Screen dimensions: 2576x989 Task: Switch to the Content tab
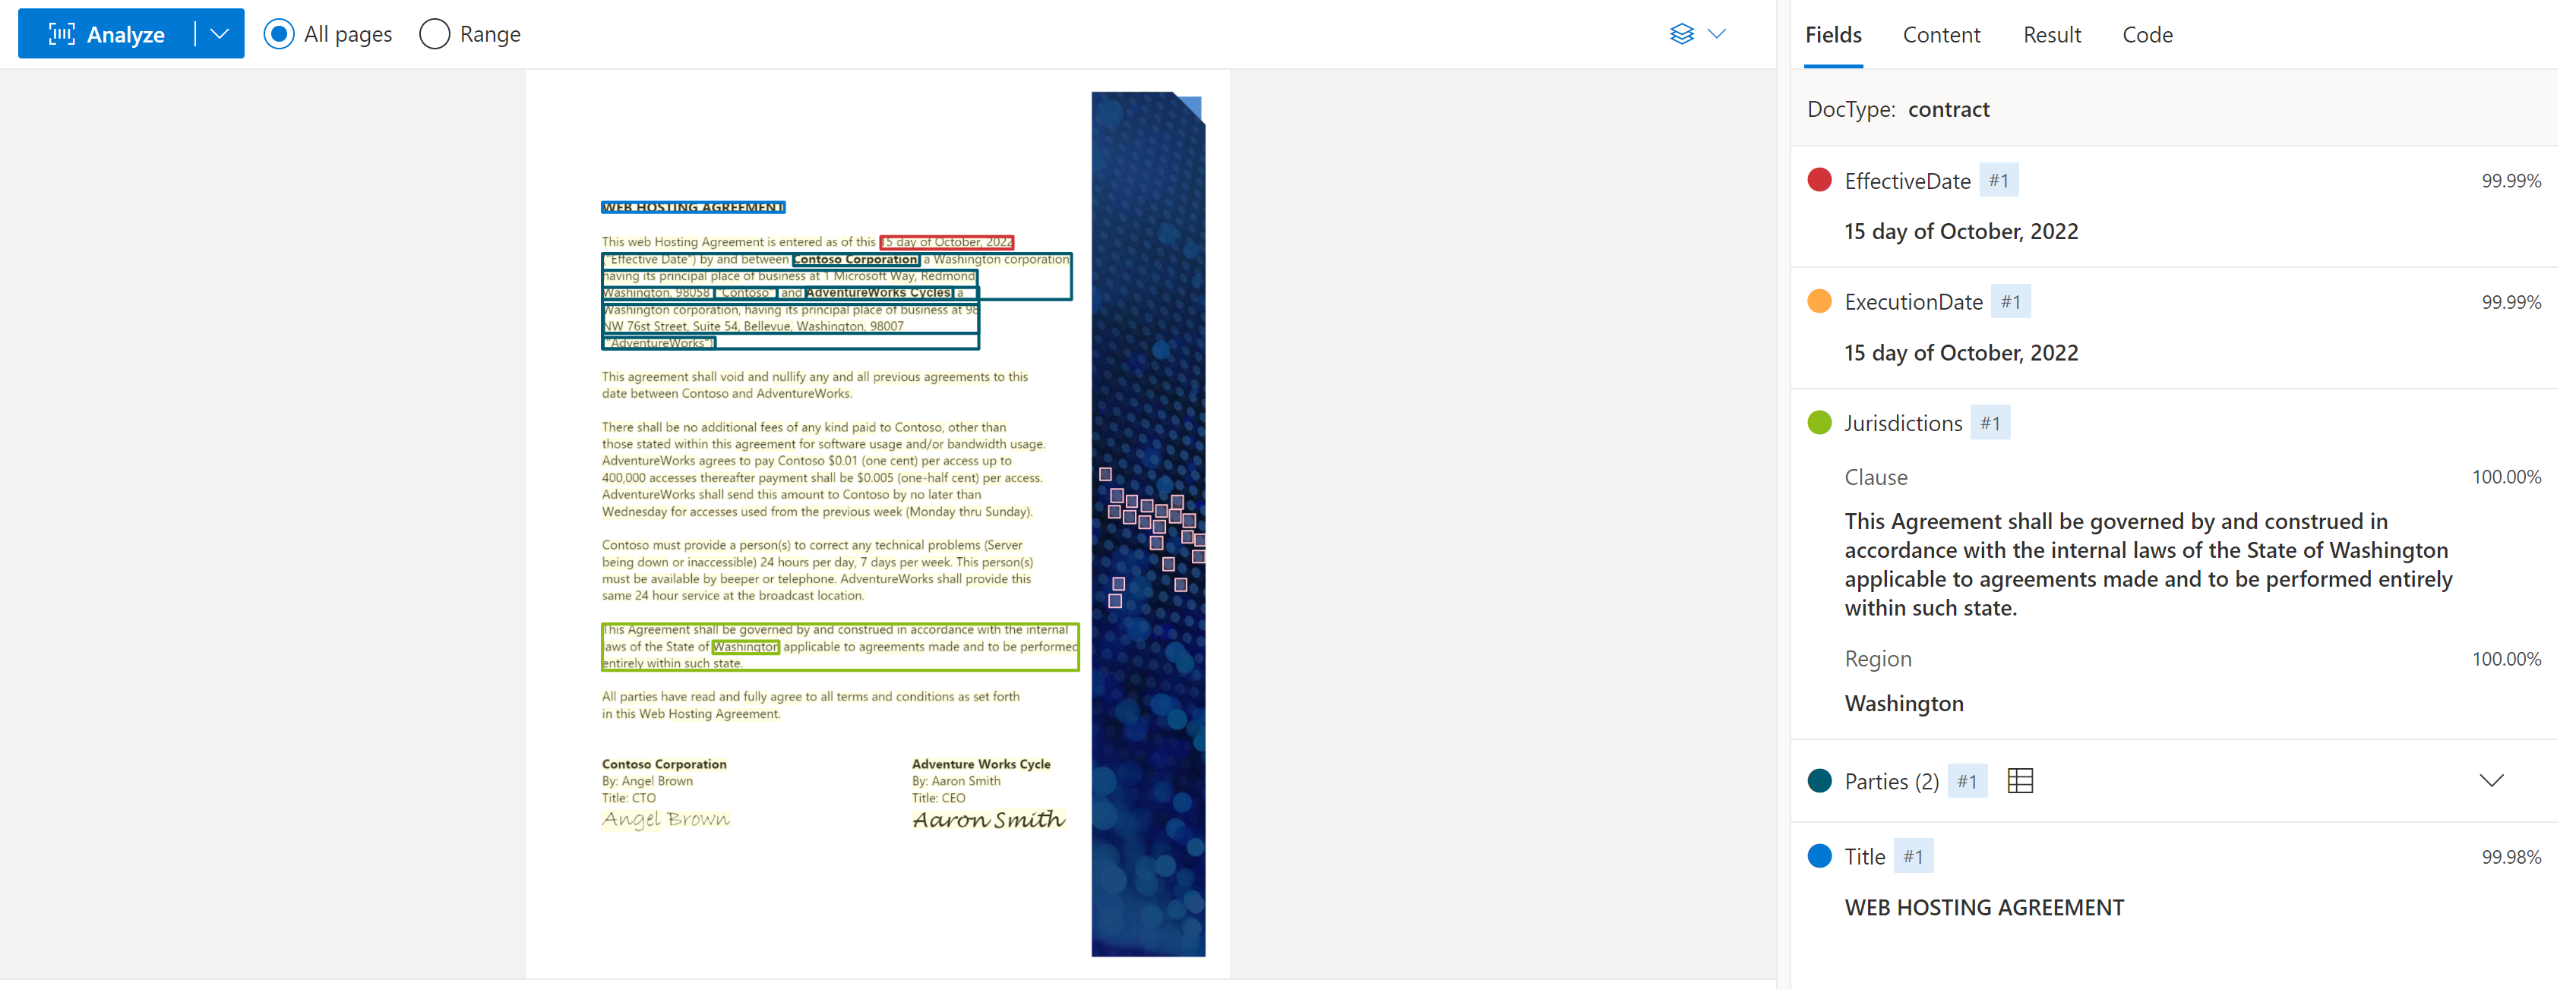click(x=1937, y=33)
